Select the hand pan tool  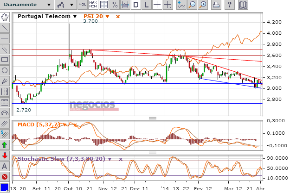[x=5, y=17]
